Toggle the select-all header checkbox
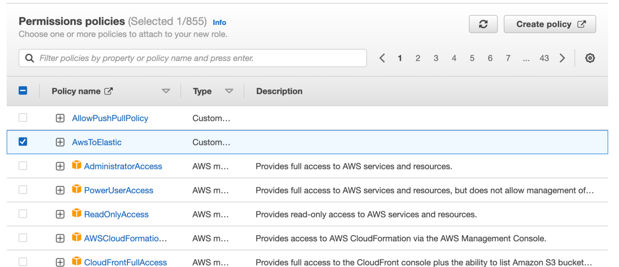This screenshot has width=619, height=267. 23,91
